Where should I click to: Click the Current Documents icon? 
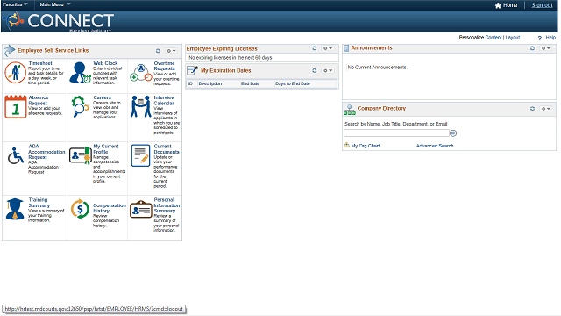coord(140,155)
